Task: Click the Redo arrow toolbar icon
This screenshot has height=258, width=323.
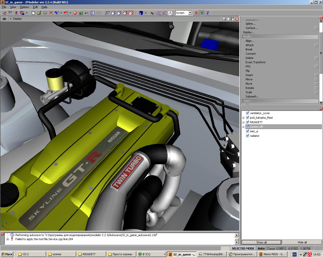Action: [98, 13]
